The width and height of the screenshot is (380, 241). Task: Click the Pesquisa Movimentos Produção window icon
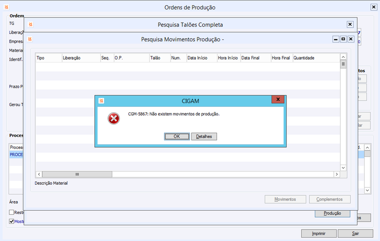tap(30, 39)
